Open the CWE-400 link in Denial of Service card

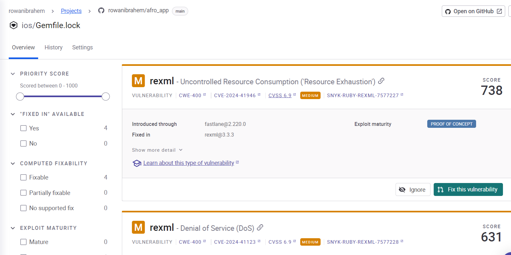(x=190, y=242)
